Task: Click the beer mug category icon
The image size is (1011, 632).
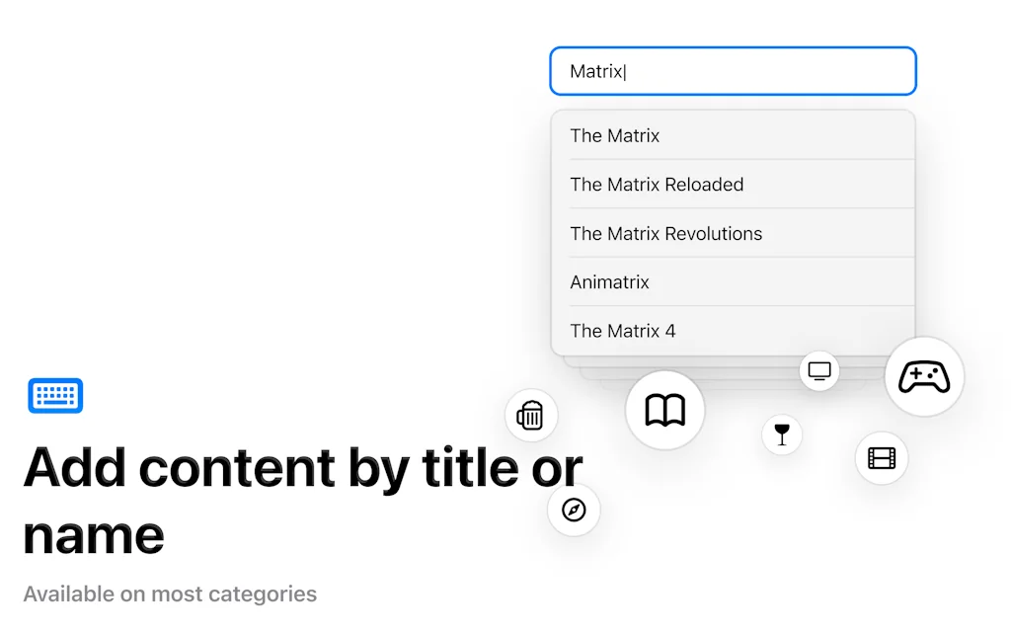Action: (x=531, y=416)
